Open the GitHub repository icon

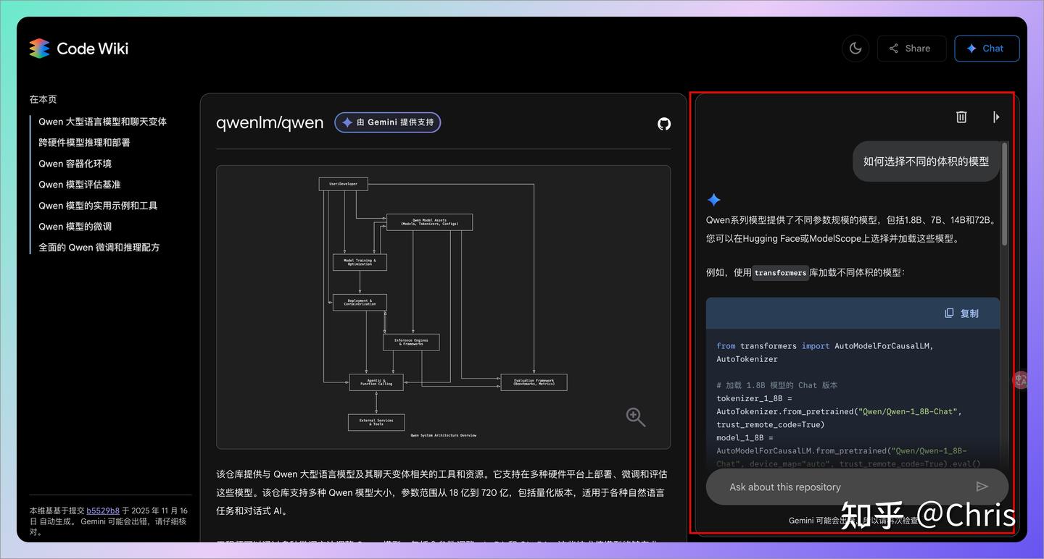664,124
